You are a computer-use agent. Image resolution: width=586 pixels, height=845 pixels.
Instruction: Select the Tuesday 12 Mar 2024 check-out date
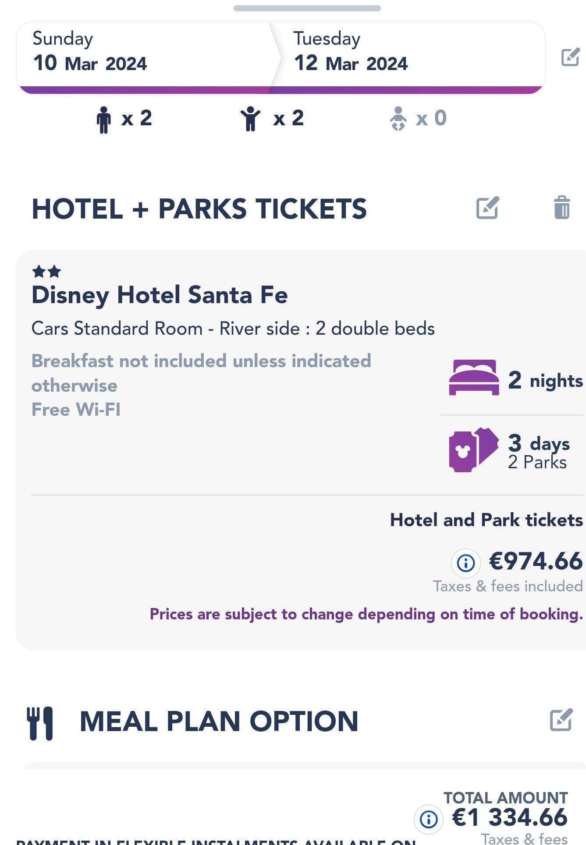pos(351,51)
